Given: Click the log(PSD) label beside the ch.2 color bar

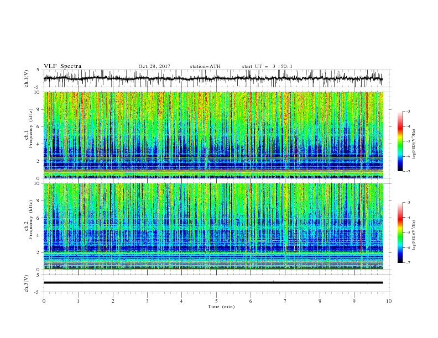Looking at the screenshot, I should pyautogui.click(x=414, y=235).
